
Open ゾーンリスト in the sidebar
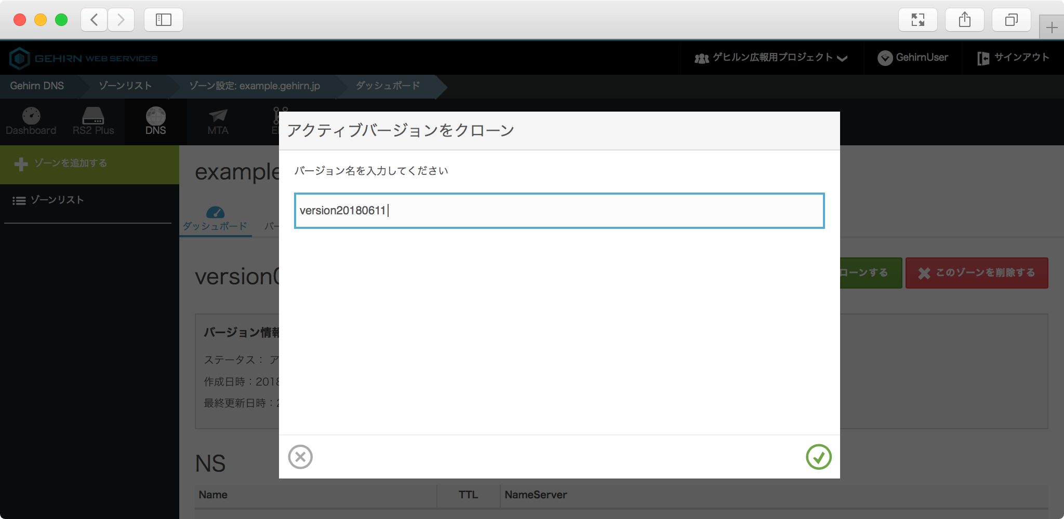(x=56, y=200)
